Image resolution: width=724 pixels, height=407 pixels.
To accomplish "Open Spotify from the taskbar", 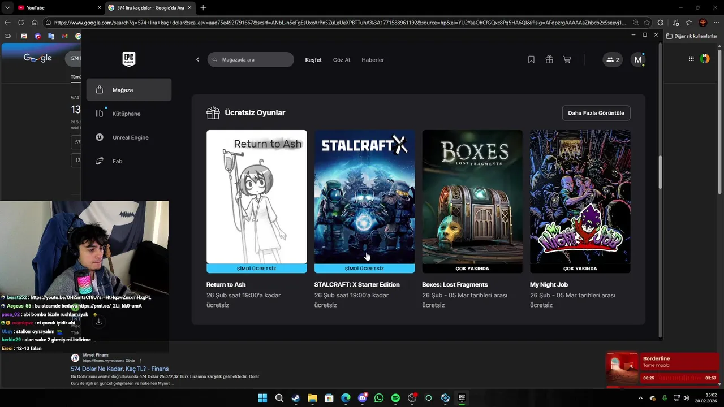I will click(x=395, y=398).
